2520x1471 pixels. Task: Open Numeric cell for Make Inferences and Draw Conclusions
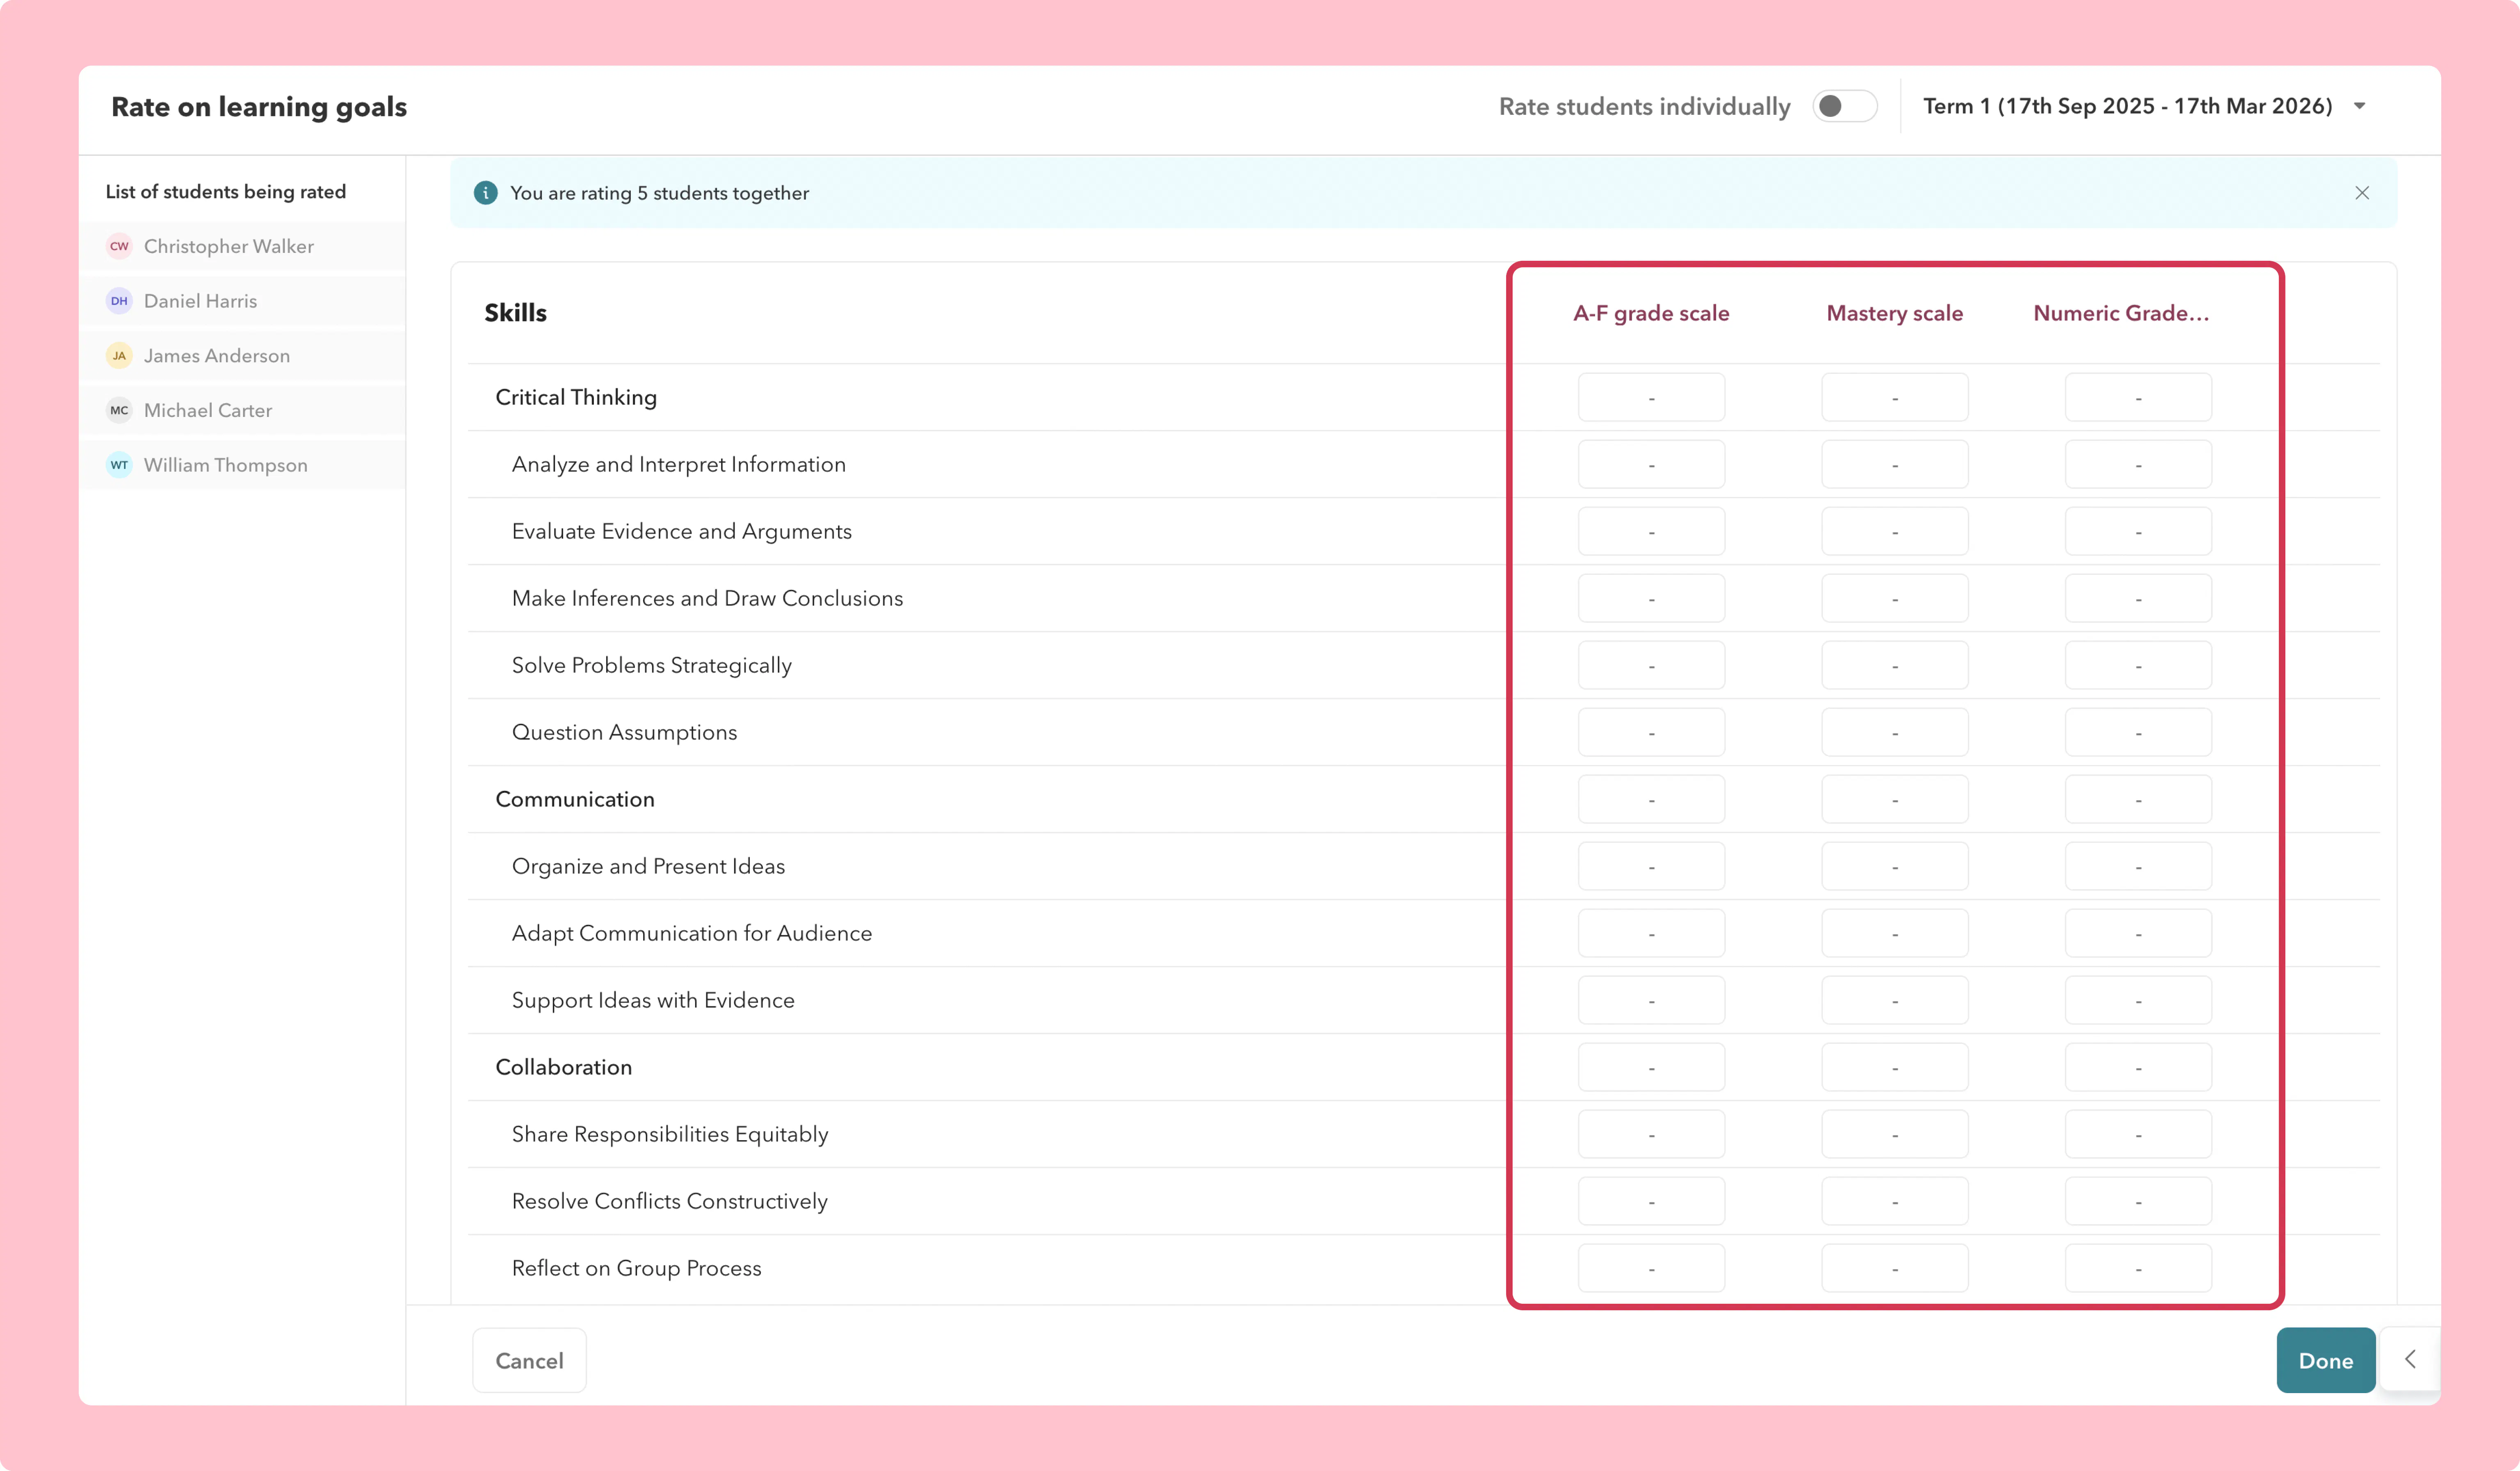click(2139, 599)
